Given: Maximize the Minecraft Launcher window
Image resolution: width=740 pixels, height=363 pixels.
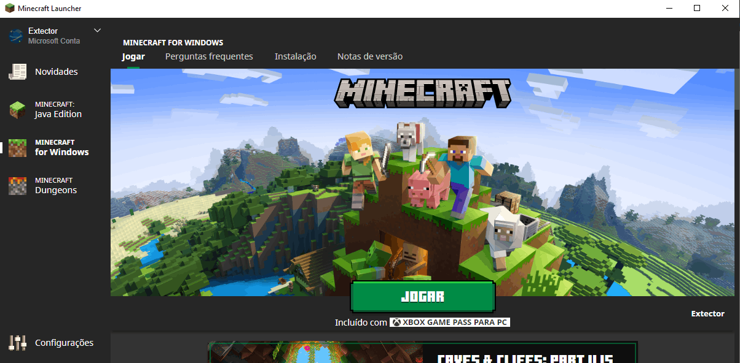Looking at the screenshot, I should [x=696, y=9].
